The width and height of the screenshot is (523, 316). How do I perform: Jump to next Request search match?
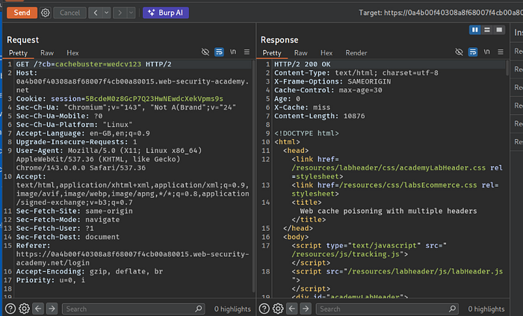pos(52,309)
